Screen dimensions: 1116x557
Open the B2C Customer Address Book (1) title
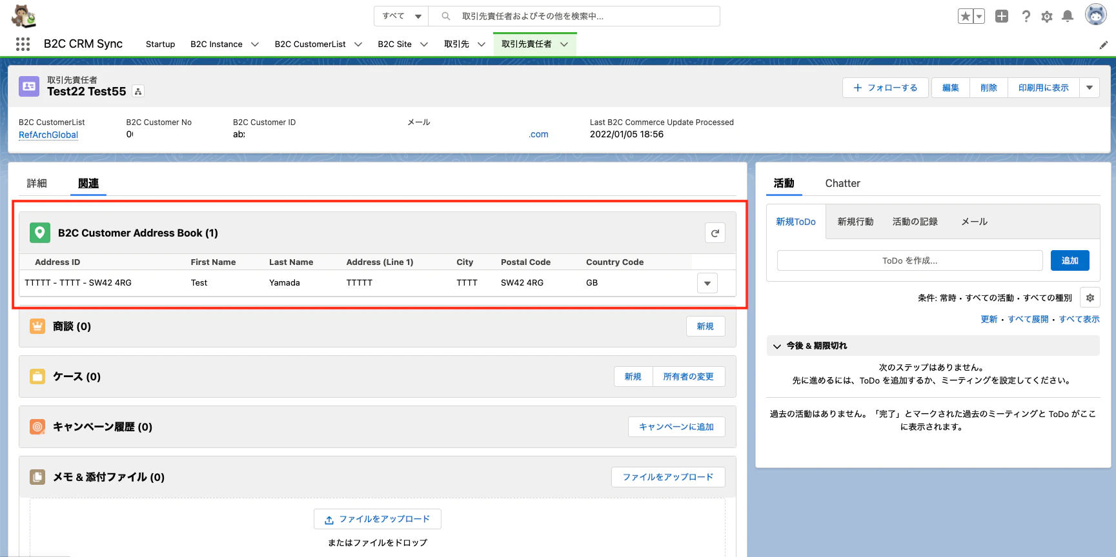click(x=137, y=233)
